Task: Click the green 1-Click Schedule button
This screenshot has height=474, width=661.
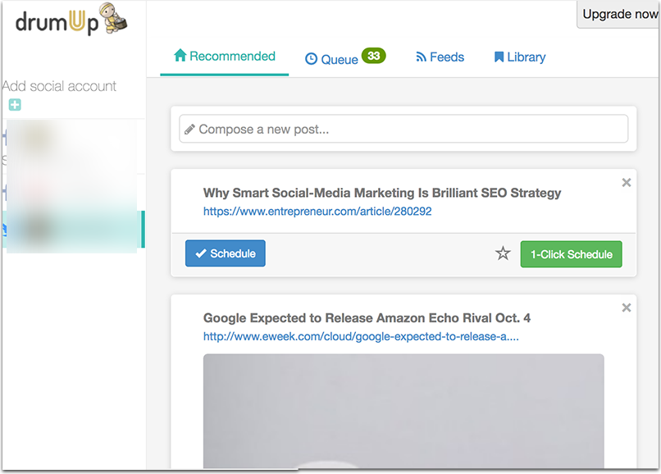Action: click(571, 254)
